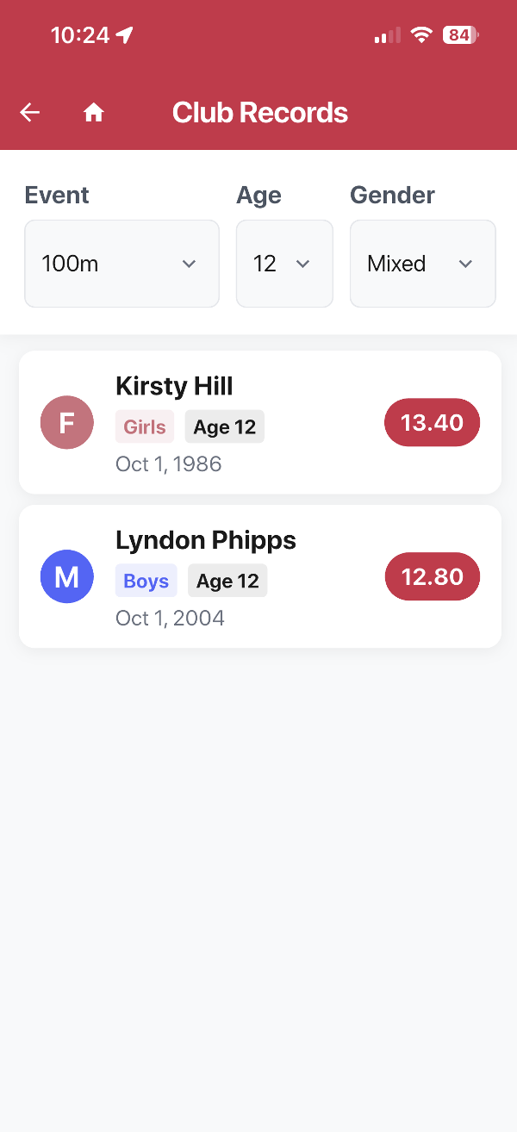The width and height of the screenshot is (517, 1132).
Task: Open the Gender dropdown set to Mixed
Action: click(x=422, y=263)
